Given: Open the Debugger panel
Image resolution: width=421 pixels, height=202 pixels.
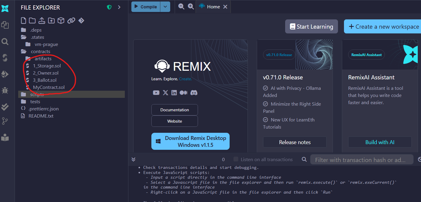Looking at the screenshot, I should click(5, 90).
